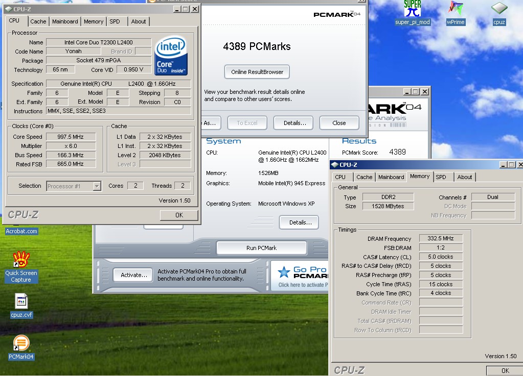Open the Acrobat.com desktop shortcut
The height and width of the screenshot is (376, 523).
coord(21,231)
